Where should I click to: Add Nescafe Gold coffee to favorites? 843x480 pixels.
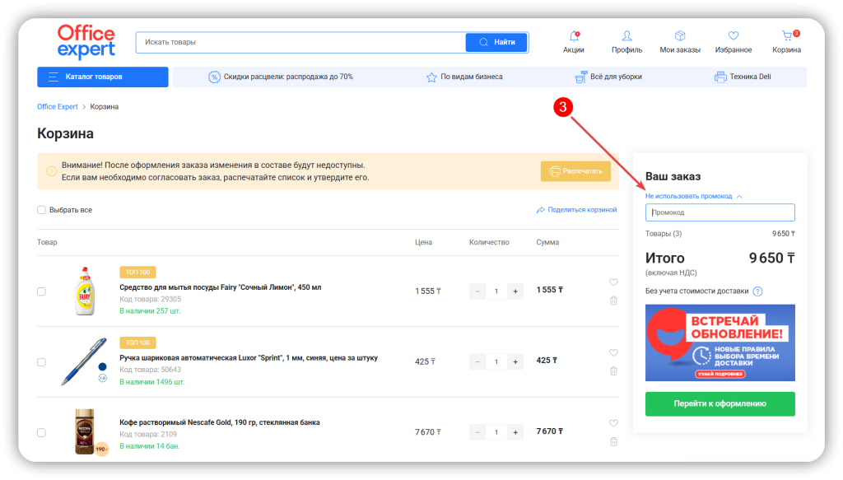613,423
